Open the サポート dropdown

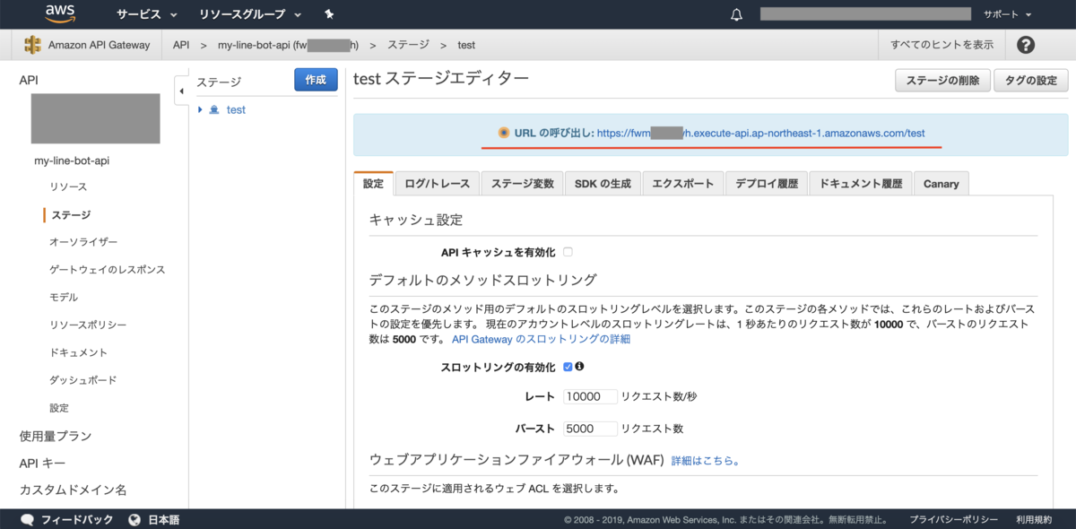click(1008, 14)
